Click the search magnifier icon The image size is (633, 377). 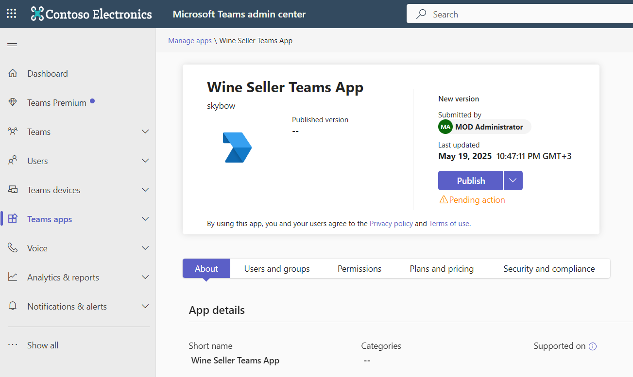[422, 14]
